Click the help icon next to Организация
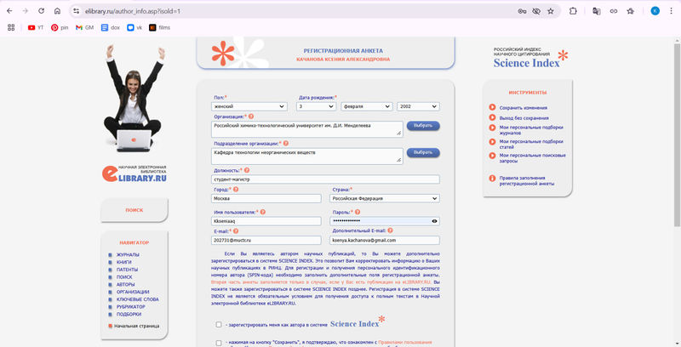The height and width of the screenshot is (347, 681). [251, 116]
